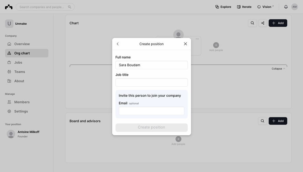Open the Explore page
This screenshot has width=303, height=172.
[223, 7]
